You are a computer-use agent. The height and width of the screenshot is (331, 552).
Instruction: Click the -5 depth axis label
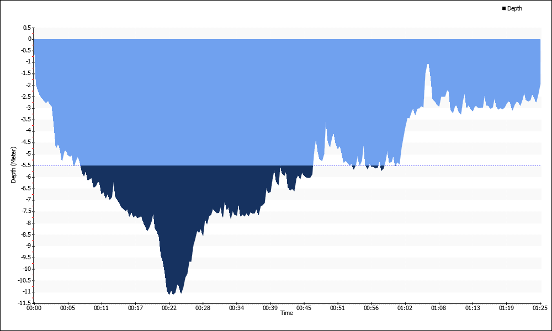click(x=28, y=154)
